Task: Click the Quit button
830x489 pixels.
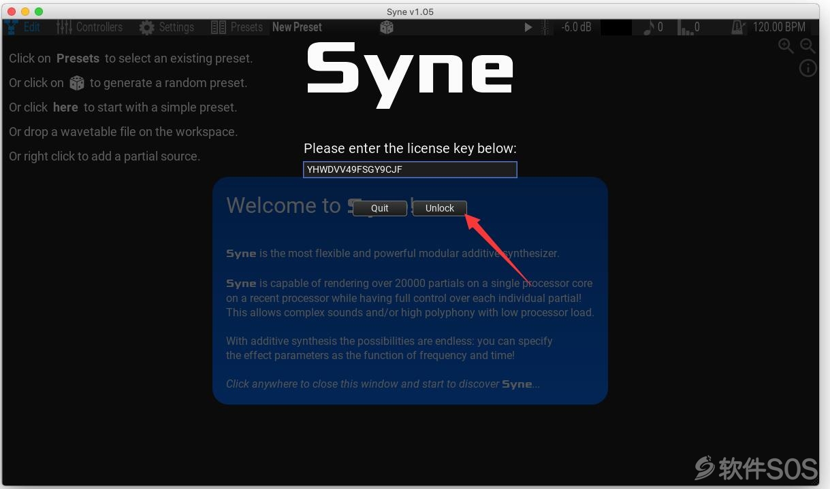Action: 380,208
